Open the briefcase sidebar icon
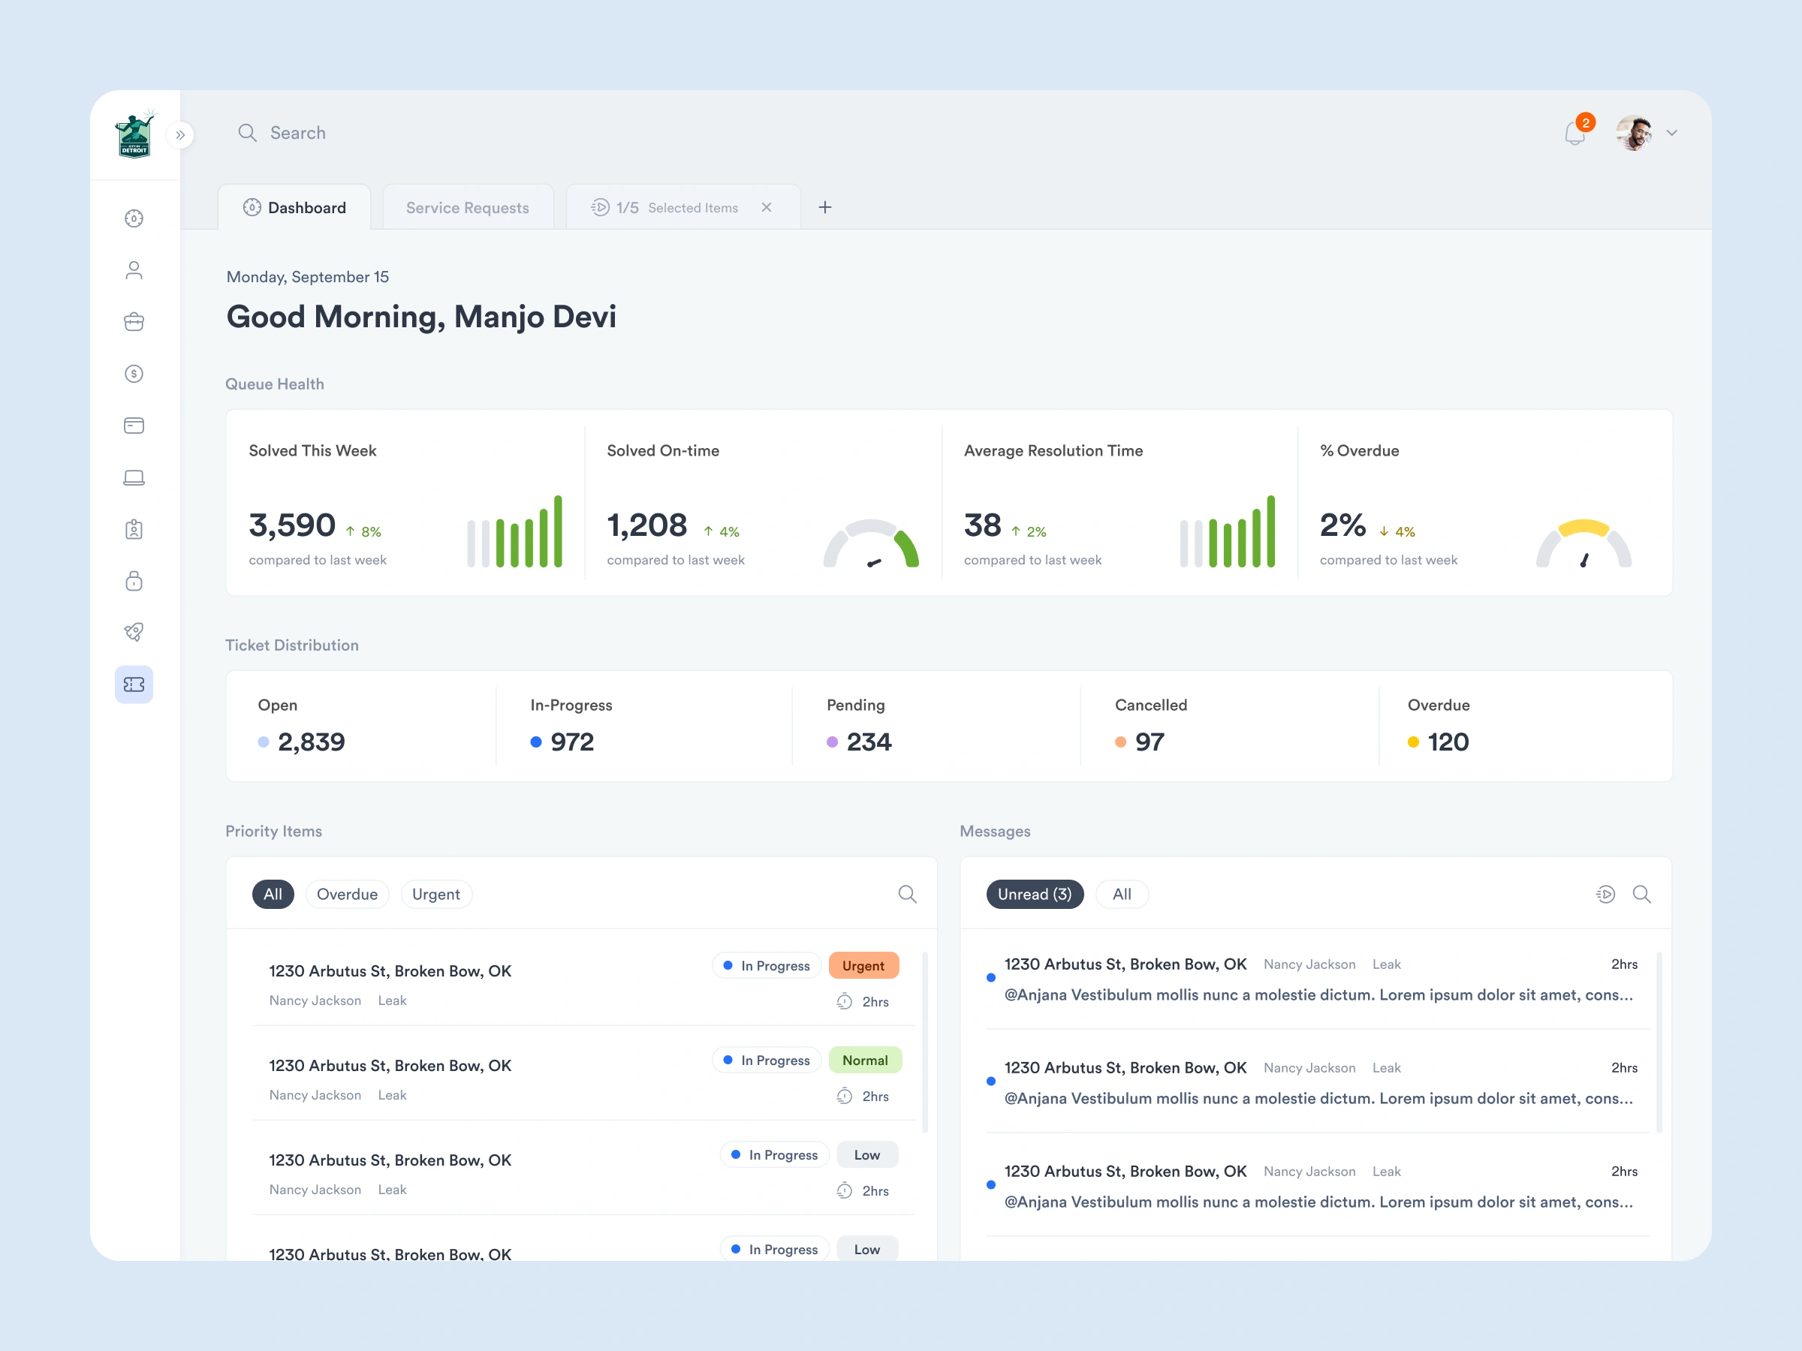Viewport: 1802px width, 1351px height. (134, 322)
